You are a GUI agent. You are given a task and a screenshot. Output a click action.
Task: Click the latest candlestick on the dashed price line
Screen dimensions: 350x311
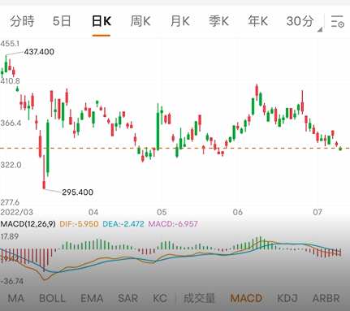[x=340, y=149]
